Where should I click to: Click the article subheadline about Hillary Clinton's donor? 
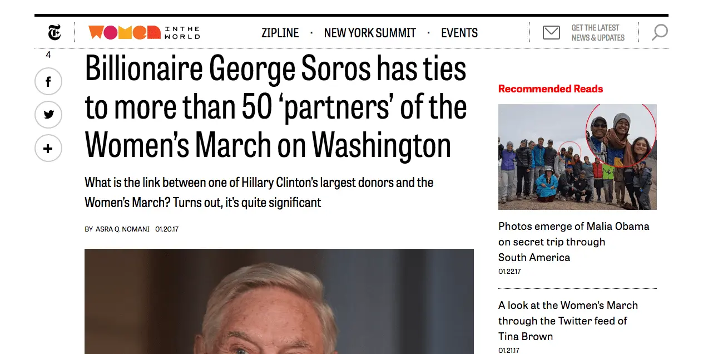point(259,192)
